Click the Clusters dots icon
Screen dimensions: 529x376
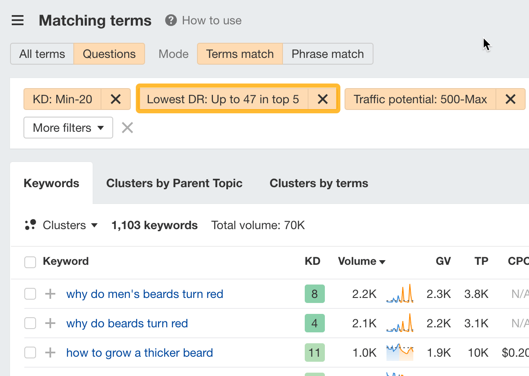[x=30, y=225]
